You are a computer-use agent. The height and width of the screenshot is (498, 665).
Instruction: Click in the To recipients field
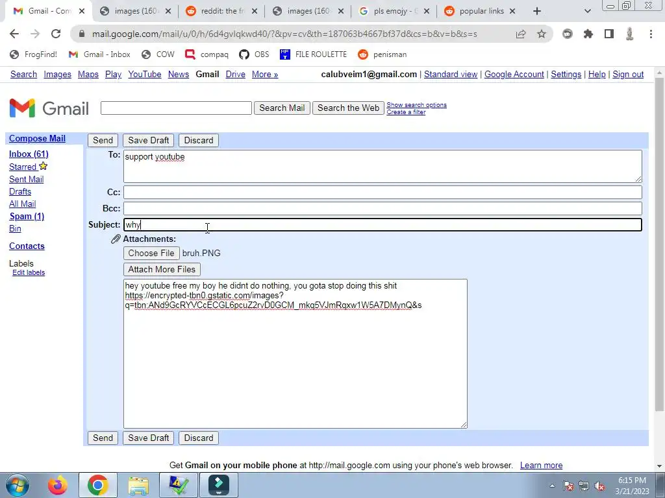pos(383,166)
